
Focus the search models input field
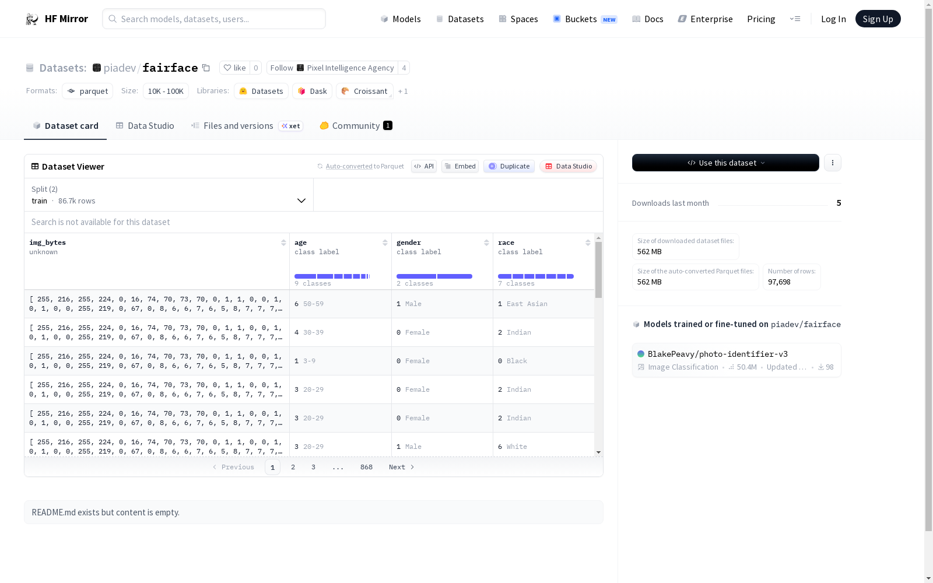pyautogui.click(x=214, y=19)
